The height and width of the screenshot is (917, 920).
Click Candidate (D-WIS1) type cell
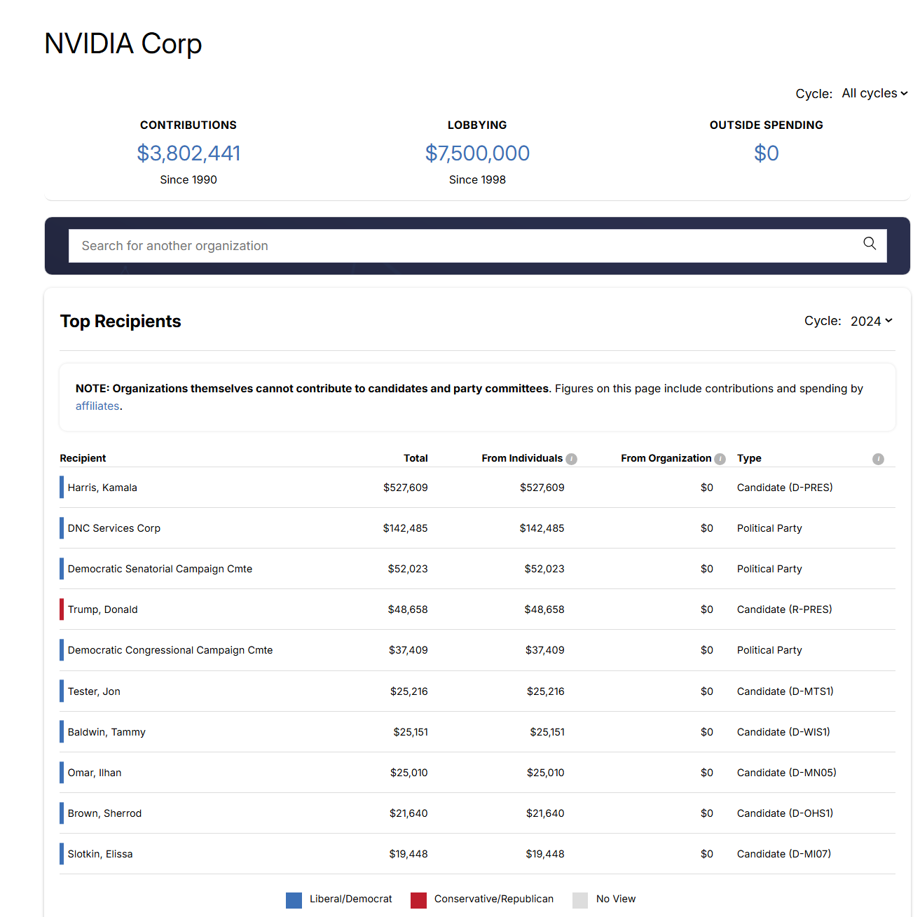coord(783,732)
